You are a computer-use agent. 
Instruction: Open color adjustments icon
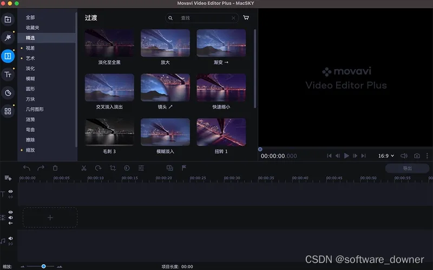point(127,168)
